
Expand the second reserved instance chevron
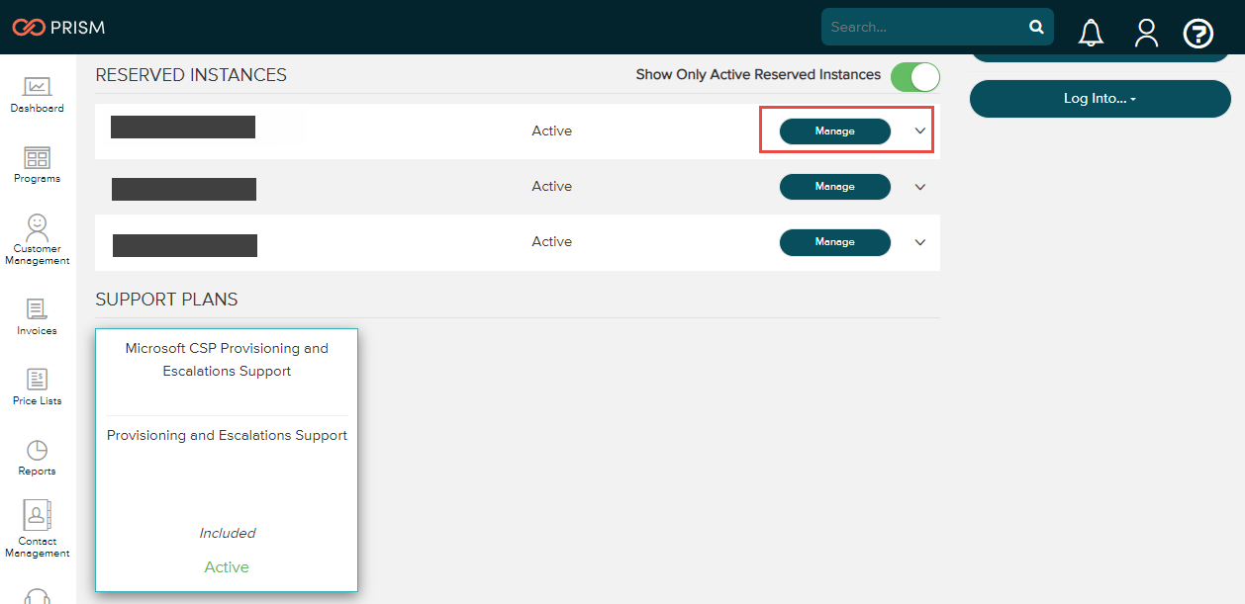click(919, 186)
